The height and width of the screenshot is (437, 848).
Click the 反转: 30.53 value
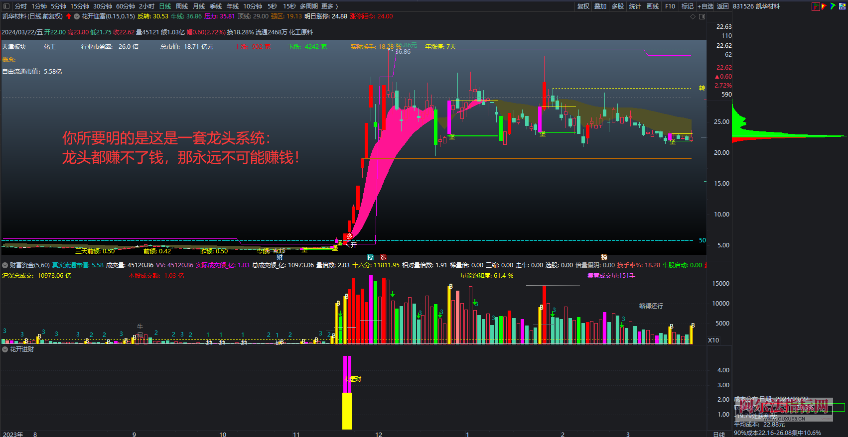[153, 16]
